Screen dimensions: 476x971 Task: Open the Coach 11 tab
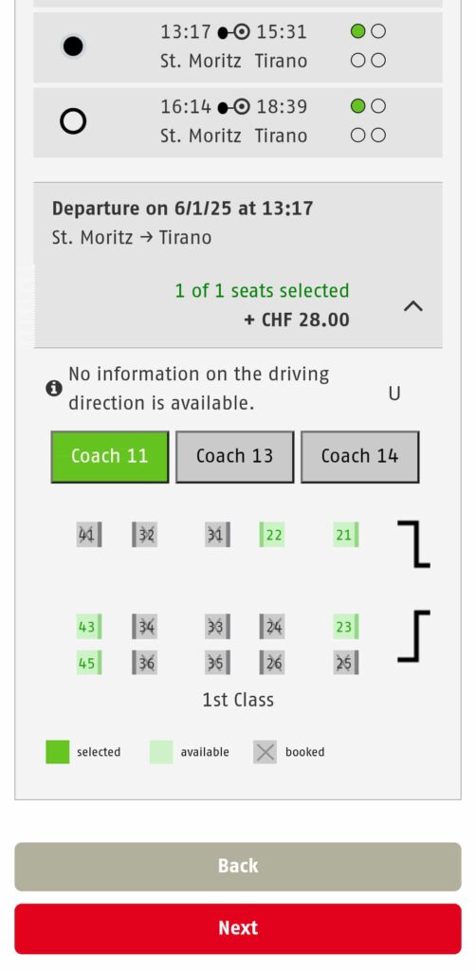click(110, 457)
